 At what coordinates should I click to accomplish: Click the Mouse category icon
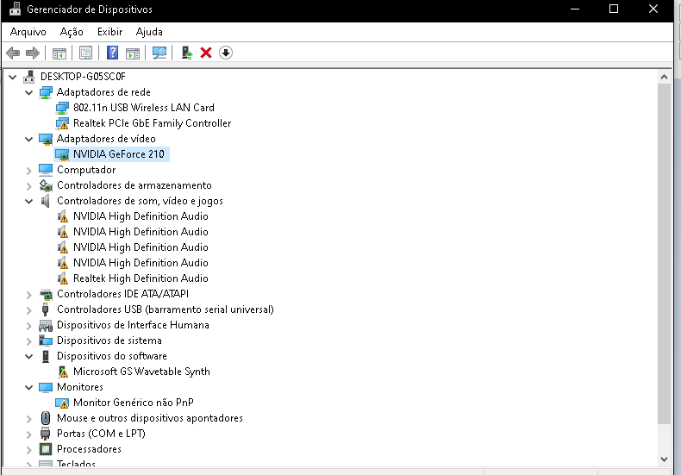click(45, 418)
